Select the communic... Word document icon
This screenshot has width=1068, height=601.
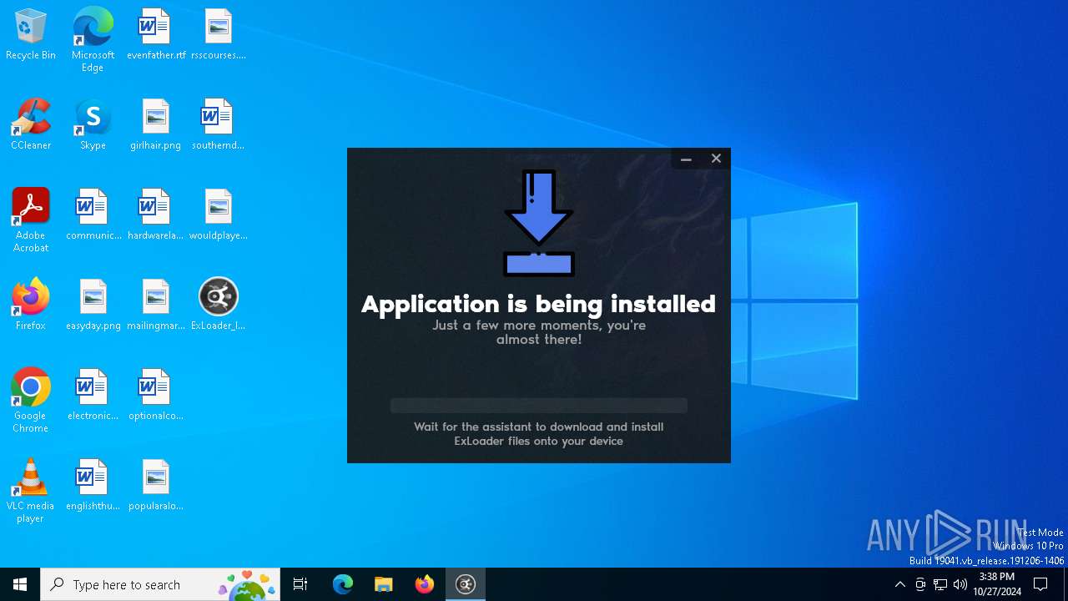[x=93, y=215]
